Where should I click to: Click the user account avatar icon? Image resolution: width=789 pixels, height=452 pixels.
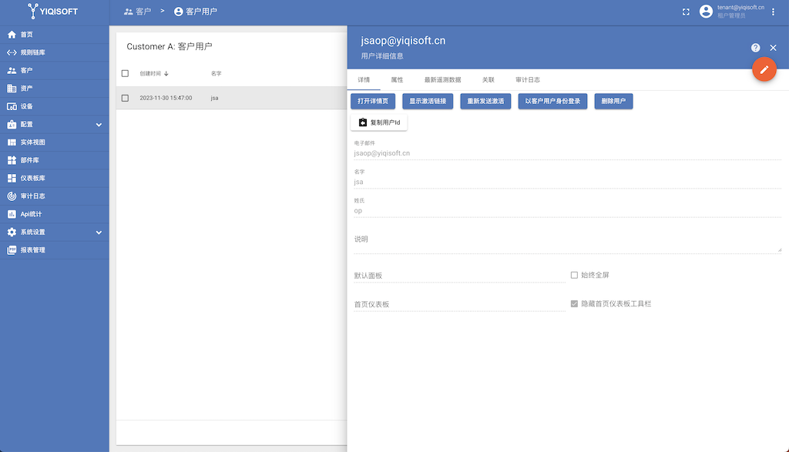click(x=706, y=12)
